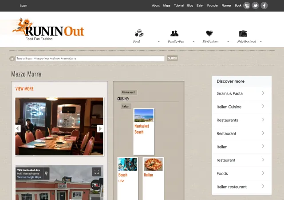Screen dimensions: 284x200
Task: Open the Runner menu item
Action: 226,6
